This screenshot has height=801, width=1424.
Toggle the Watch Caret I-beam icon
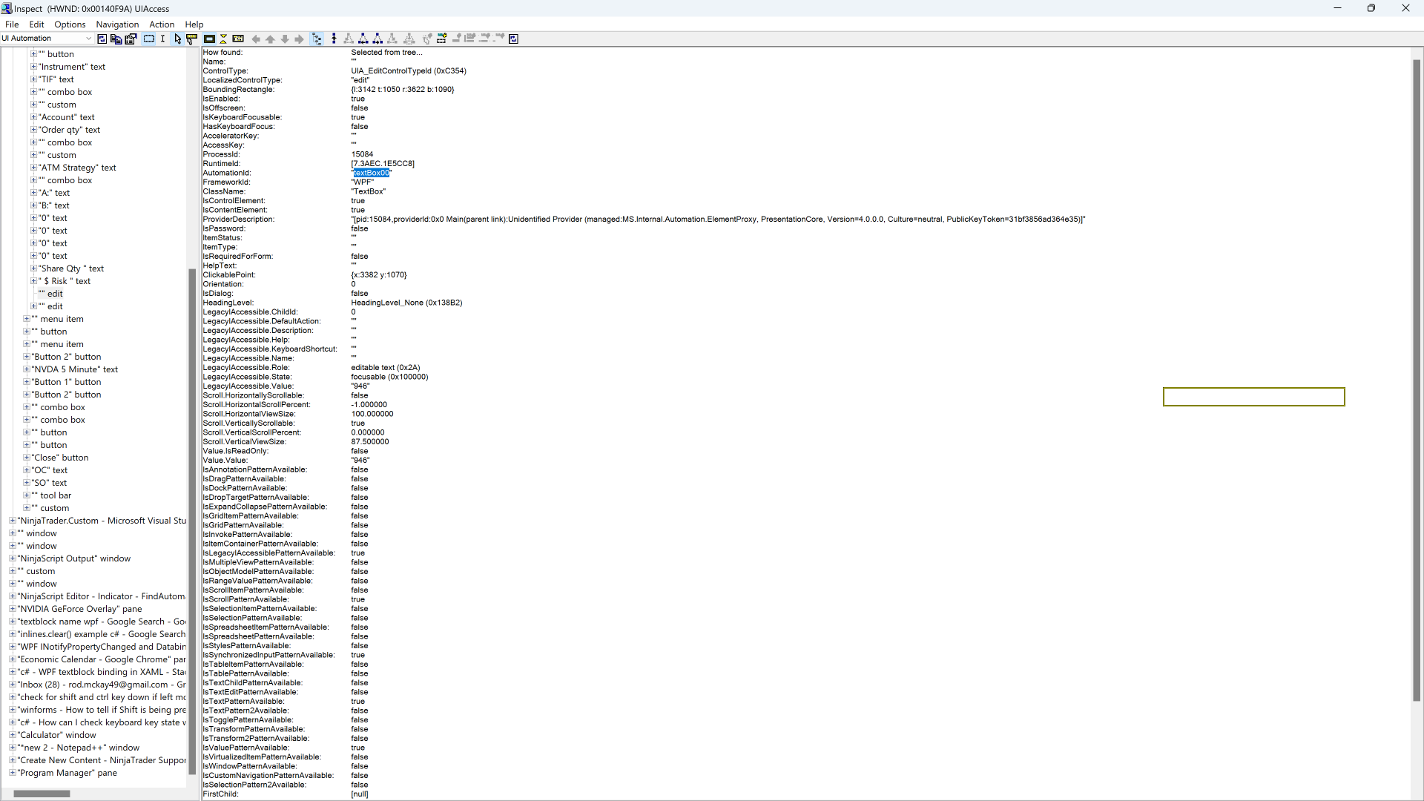coord(162,39)
